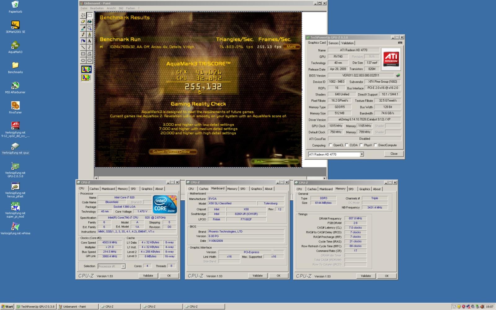Click OK in the left CPU-Z window
Viewport: 496px width, 310px height.
click(169, 276)
